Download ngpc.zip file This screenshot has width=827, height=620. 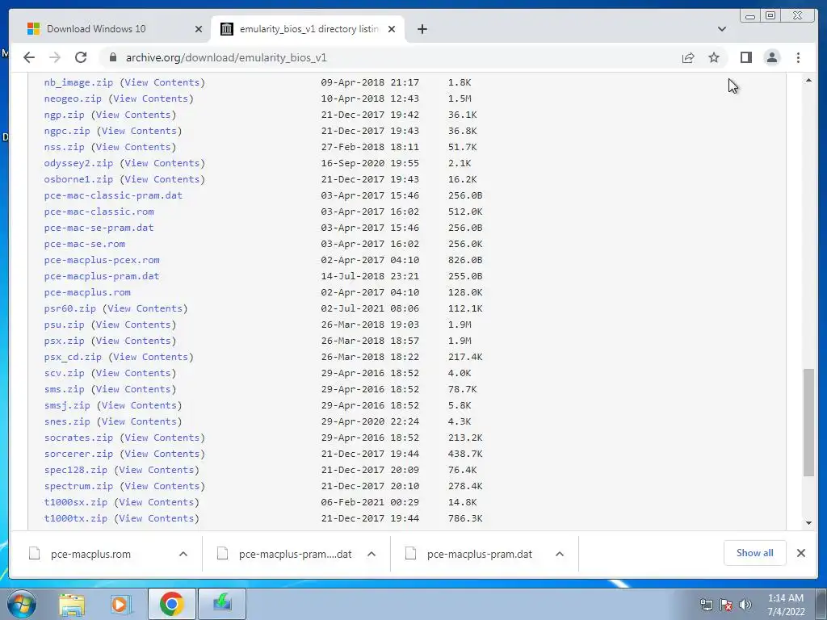67,131
